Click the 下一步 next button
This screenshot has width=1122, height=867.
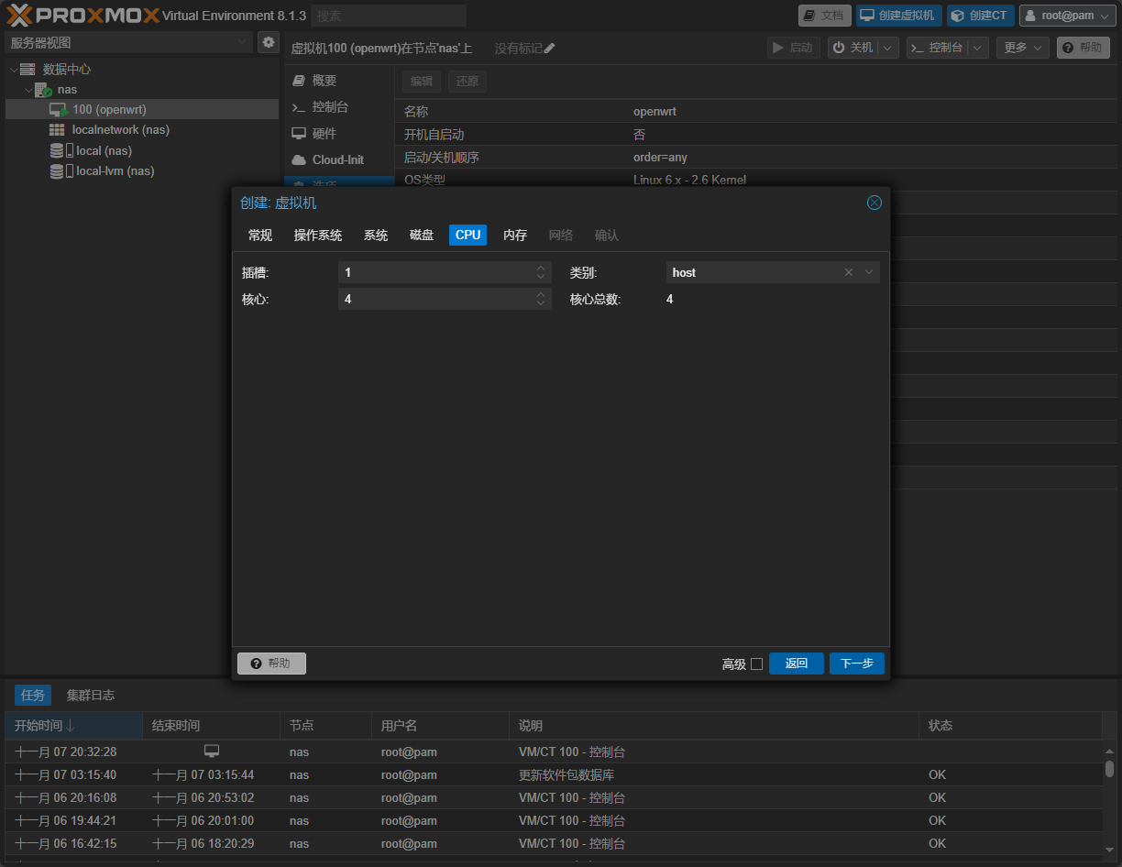(x=856, y=664)
